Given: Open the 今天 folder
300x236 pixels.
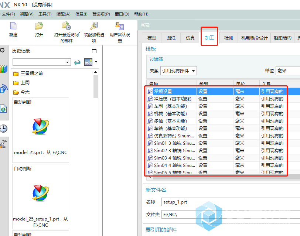Looking at the screenshot, I should 21,92.
